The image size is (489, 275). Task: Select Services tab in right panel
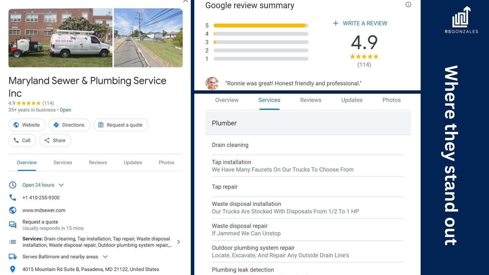tap(269, 100)
